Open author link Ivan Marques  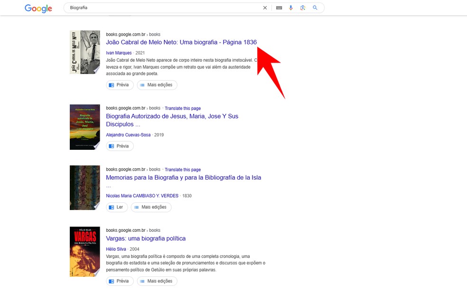click(119, 53)
